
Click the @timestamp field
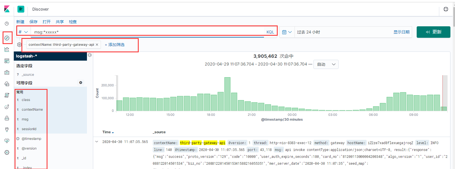(x=31, y=139)
